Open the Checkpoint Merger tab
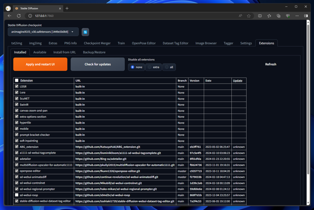The height and width of the screenshot is (210, 314). pyautogui.click(x=97, y=43)
